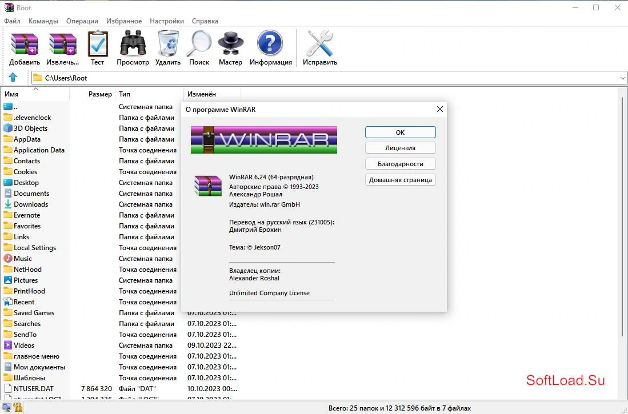Click the Downloads arrow icon
This screenshot has width=628, height=414.
8,204
